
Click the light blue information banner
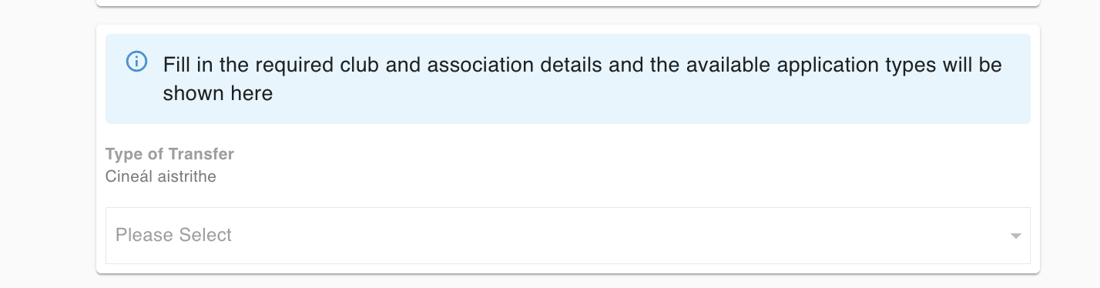pos(568,79)
